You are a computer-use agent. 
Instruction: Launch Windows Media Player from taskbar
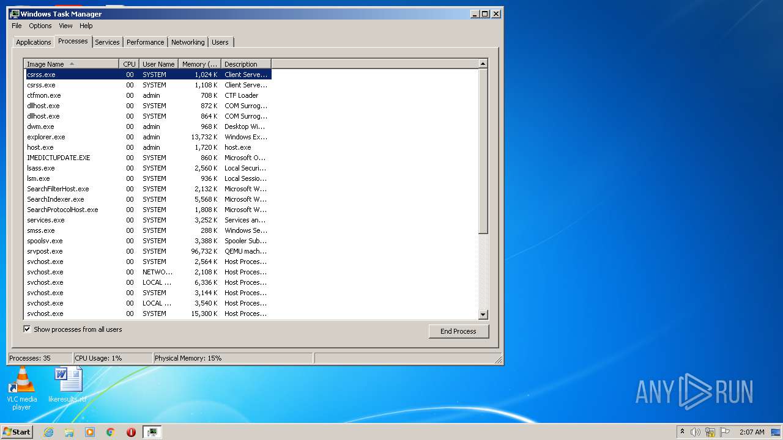90,432
